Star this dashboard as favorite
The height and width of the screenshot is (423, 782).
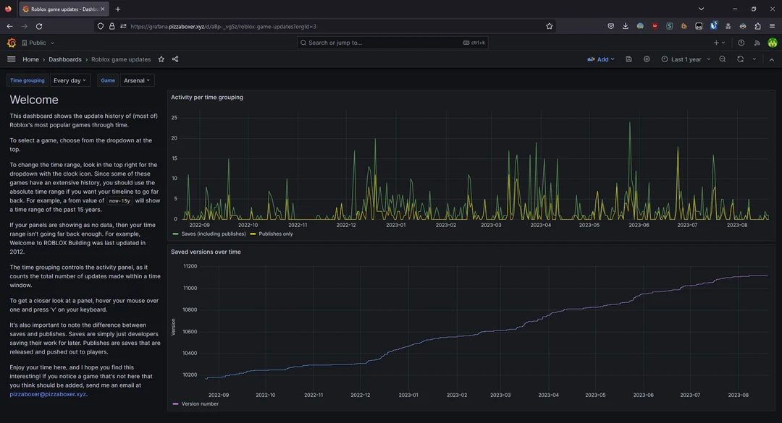point(161,59)
